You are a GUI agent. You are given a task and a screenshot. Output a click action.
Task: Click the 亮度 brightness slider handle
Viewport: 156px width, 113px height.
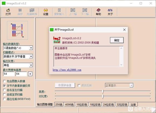pyautogui.click(x=103, y=91)
